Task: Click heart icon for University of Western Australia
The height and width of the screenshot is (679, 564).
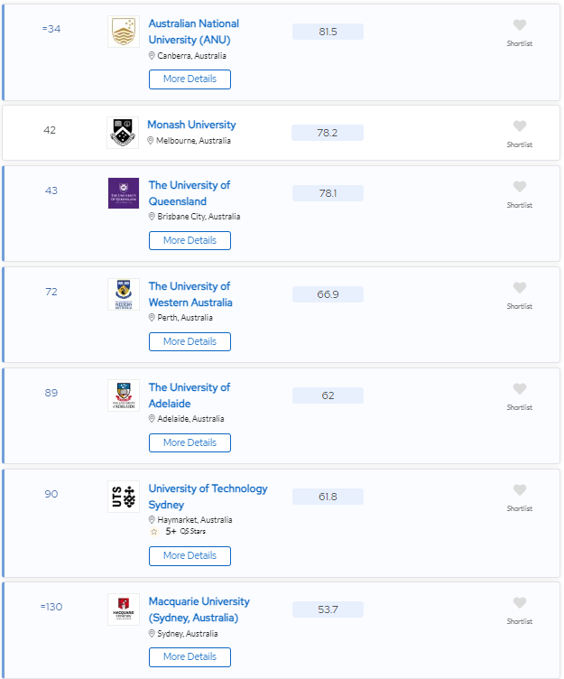Action: 520,287
